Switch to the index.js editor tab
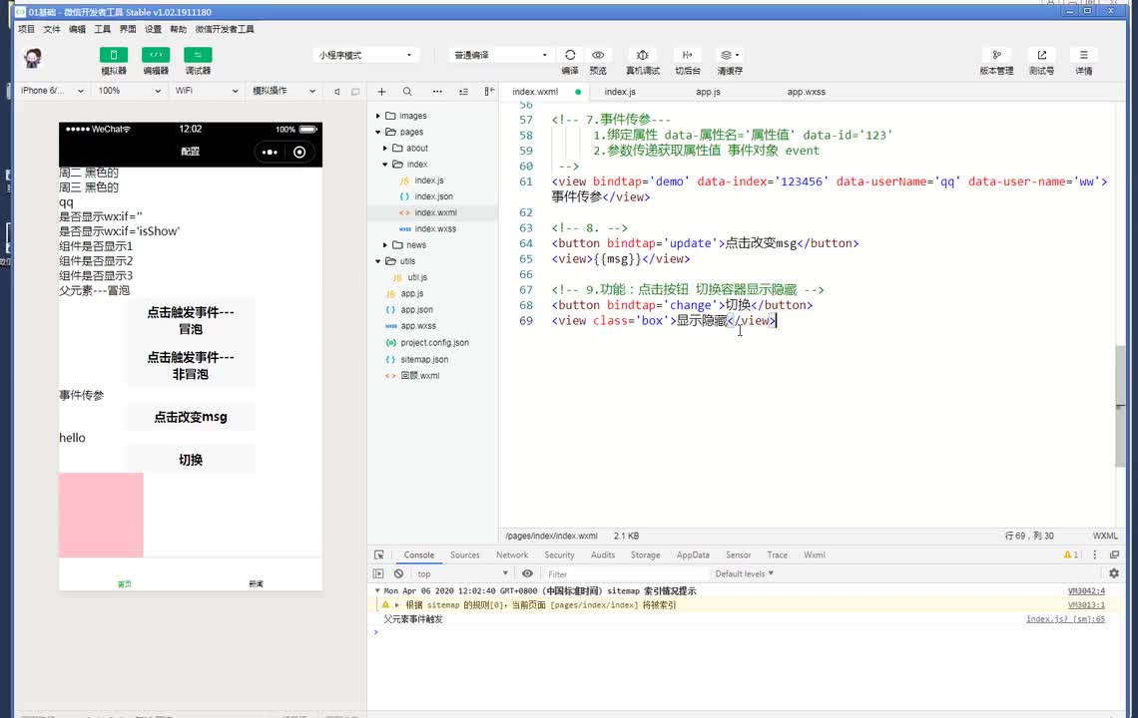Image resolution: width=1138 pixels, height=718 pixels. pyautogui.click(x=620, y=92)
